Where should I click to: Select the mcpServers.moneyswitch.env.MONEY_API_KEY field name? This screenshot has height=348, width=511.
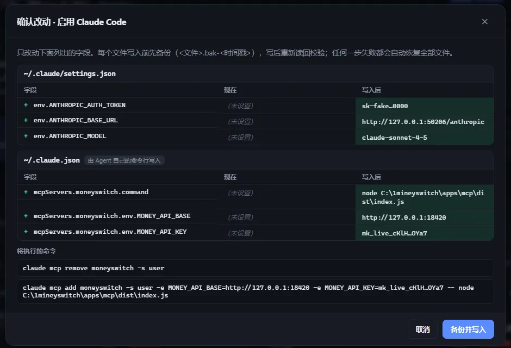(x=110, y=232)
